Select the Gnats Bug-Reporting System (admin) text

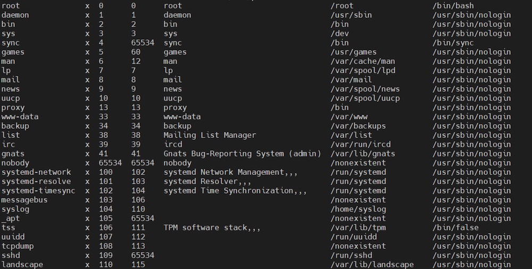click(242, 154)
